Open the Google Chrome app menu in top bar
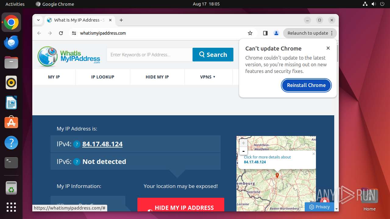 (x=55, y=4)
